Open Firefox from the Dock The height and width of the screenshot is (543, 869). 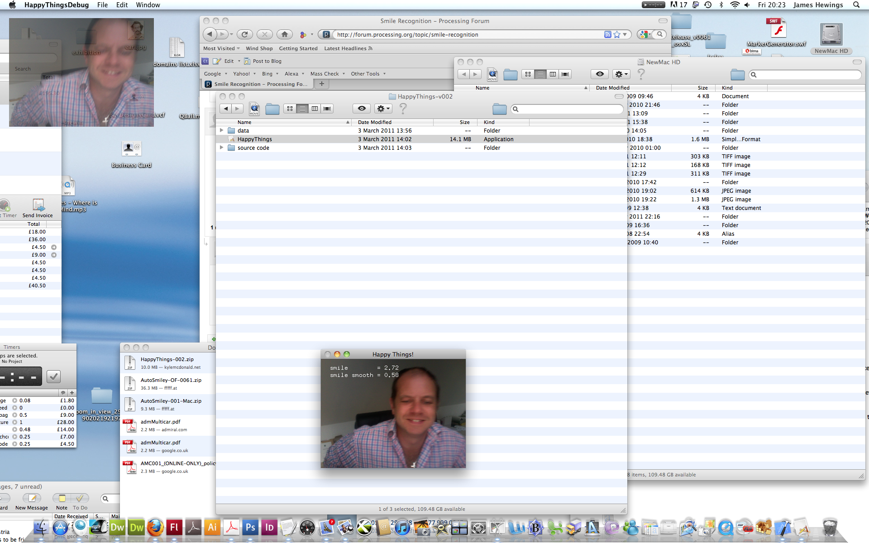point(155,527)
